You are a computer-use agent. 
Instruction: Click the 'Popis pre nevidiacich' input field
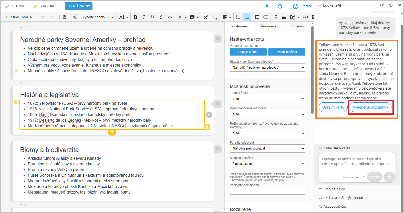(267, 191)
